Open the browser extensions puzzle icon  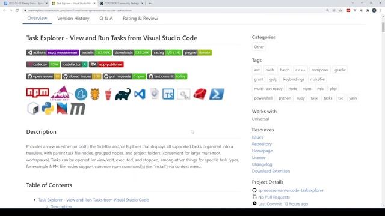coord(368,11)
